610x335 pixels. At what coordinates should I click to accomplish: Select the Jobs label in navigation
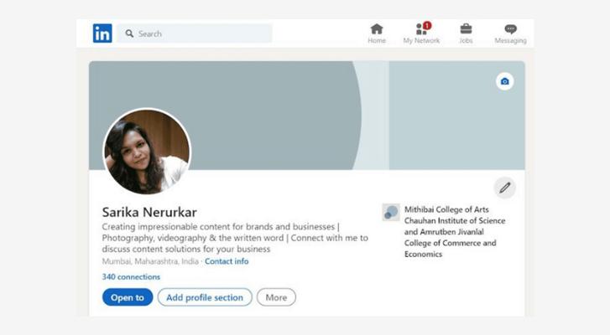coord(466,40)
